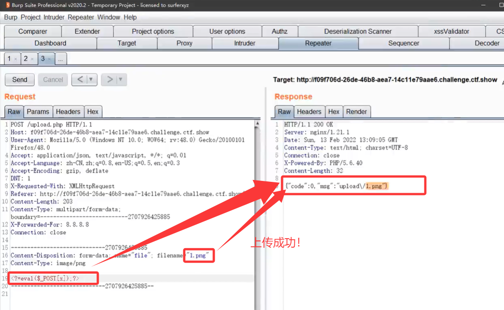The image size is (504, 310).
Task: Open the Intruder menu
Action: 54,17
